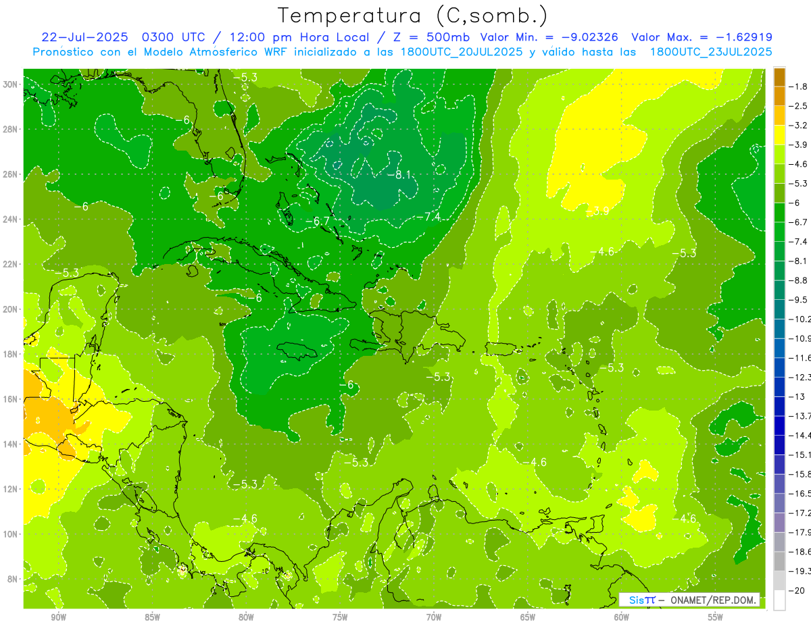Click the -7.4 contour label on map
This screenshot has height=626, width=811.
tap(428, 216)
